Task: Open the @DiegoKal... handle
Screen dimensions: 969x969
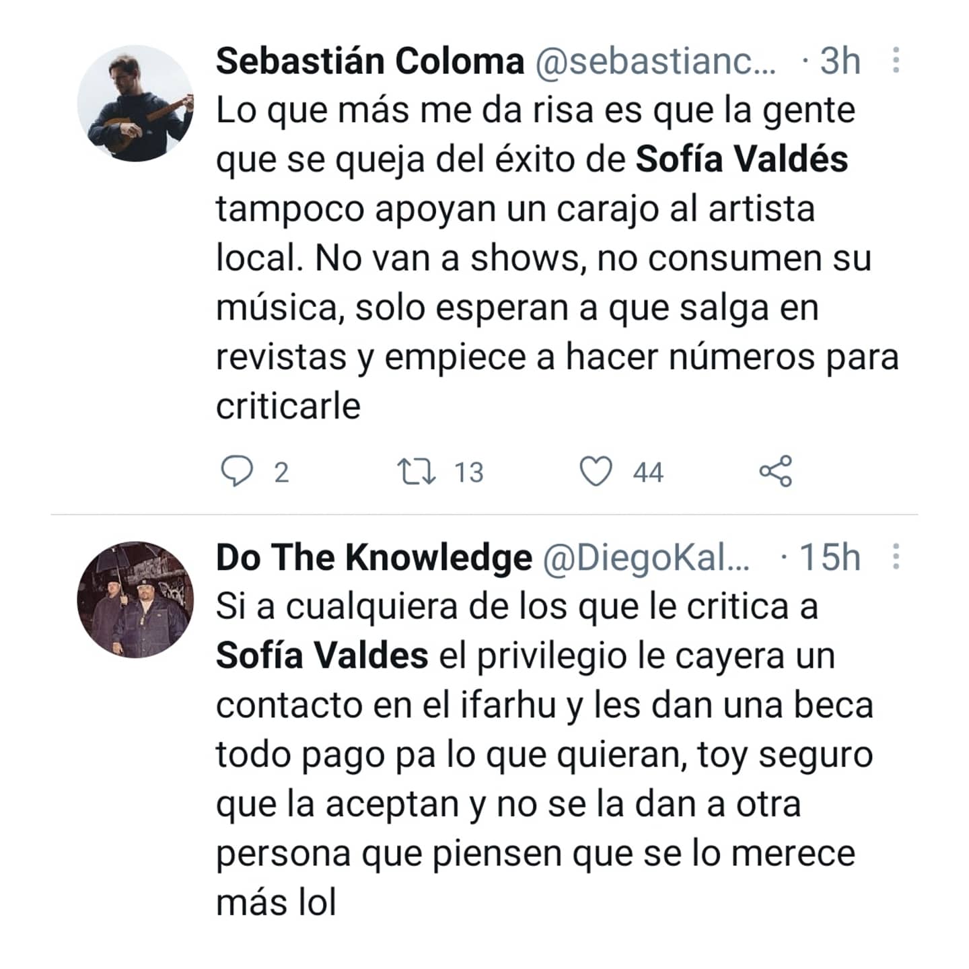Action: [646, 558]
